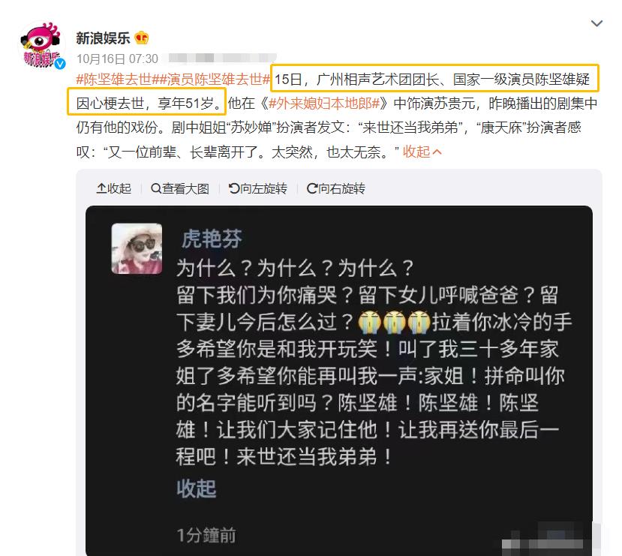Click the blue verified badge on avatar
The width and height of the screenshot is (622, 556).
click(60, 64)
